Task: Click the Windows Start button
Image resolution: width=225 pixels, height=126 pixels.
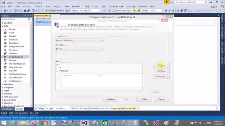Action: tap(4, 123)
